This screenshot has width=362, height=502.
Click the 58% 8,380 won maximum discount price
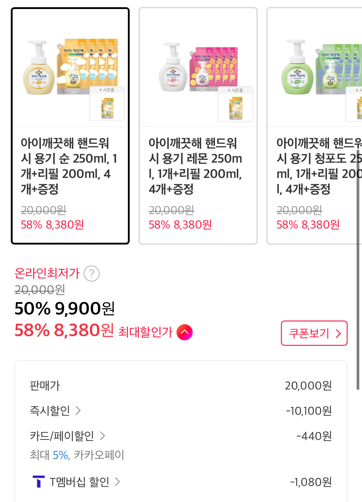(x=64, y=330)
